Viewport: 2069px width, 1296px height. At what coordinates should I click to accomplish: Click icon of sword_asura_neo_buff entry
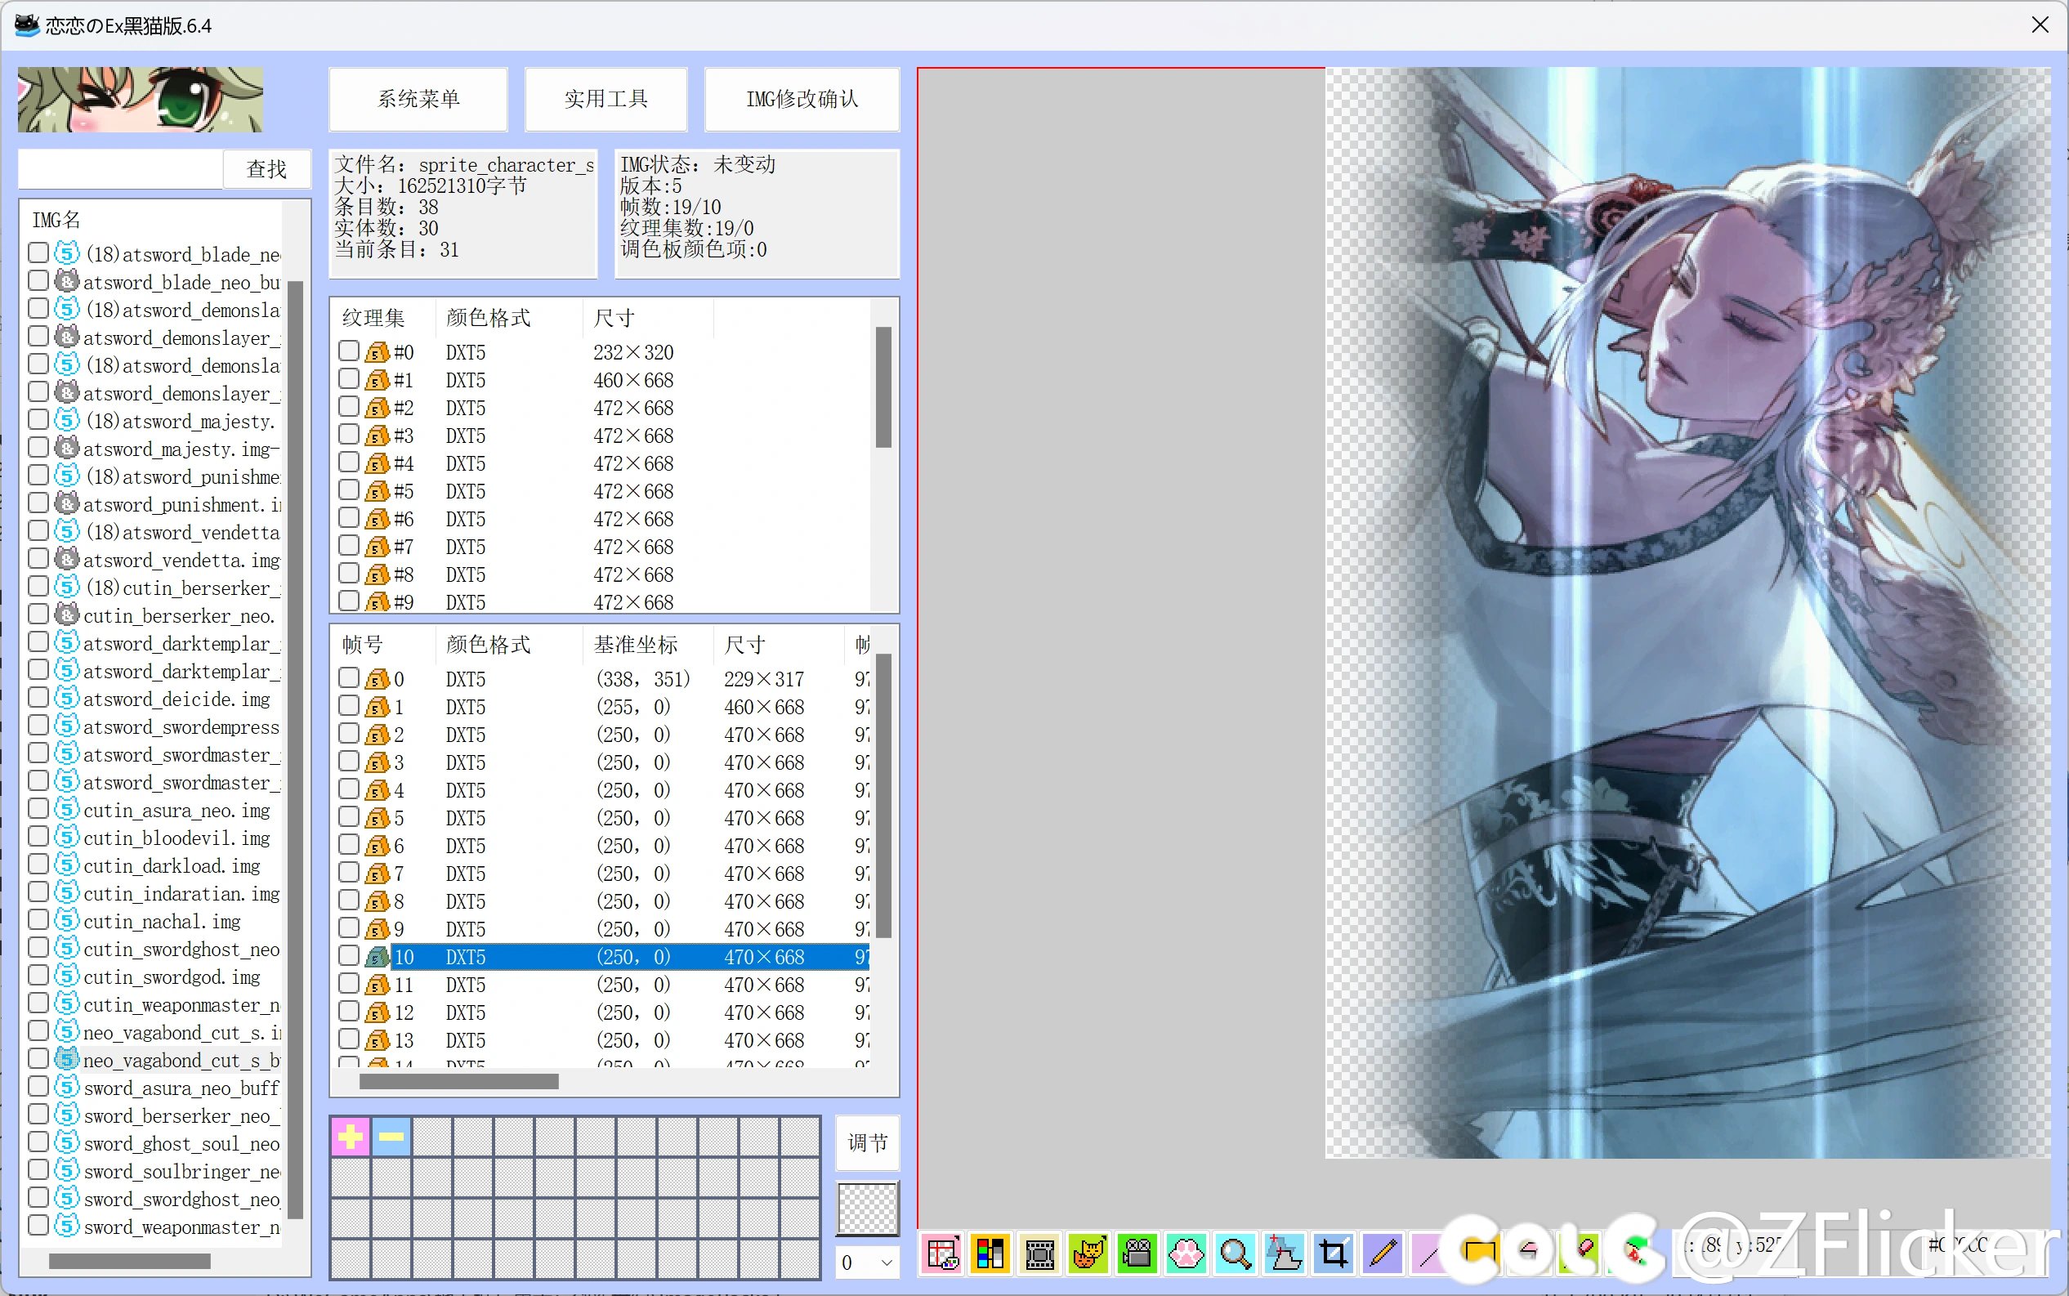click(x=67, y=1087)
